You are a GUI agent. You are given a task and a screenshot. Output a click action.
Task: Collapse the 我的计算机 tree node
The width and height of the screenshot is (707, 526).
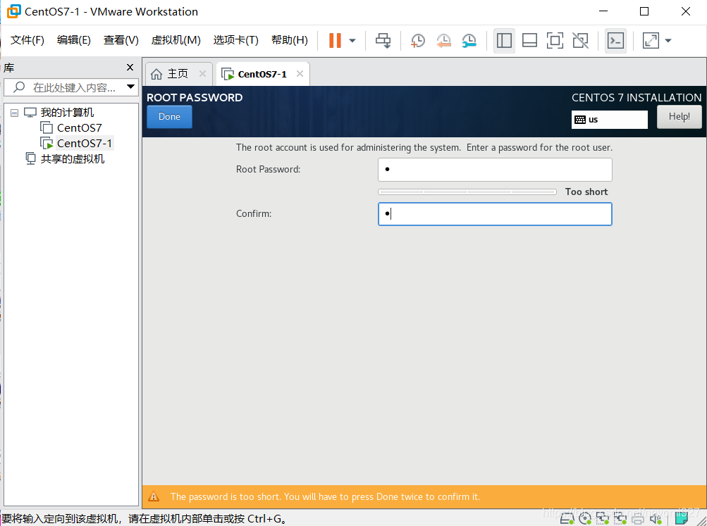click(14, 113)
